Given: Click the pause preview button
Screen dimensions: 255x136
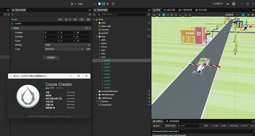Looking at the screenshot, I should (103, 4).
